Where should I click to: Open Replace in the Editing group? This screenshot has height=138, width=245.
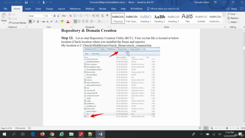[233, 18]
